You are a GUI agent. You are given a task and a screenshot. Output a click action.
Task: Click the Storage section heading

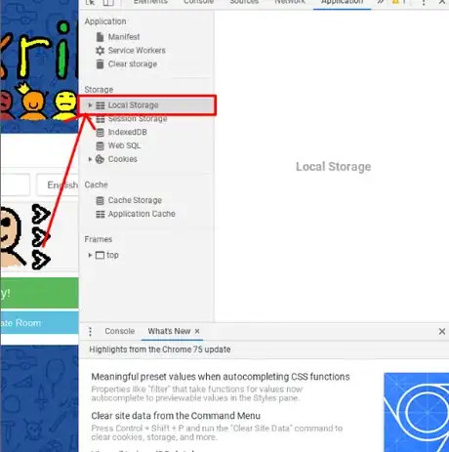click(99, 90)
